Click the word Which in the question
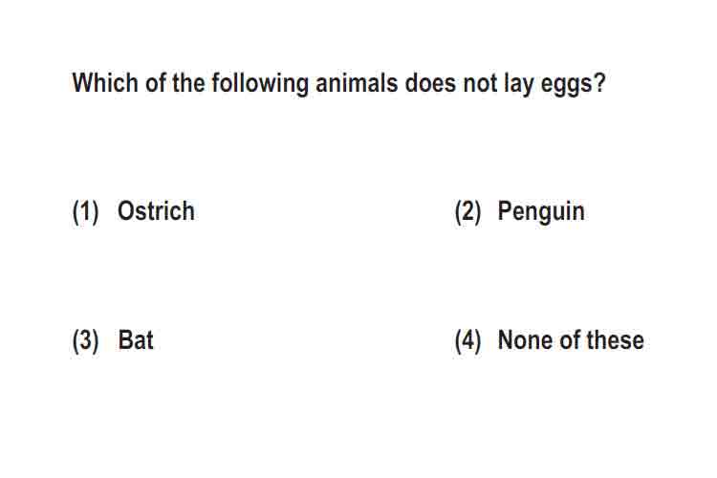The height and width of the screenshot is (478, 717). click(105, 83)
